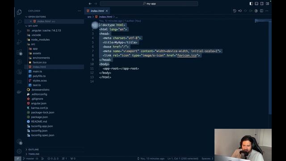Customize layout icon in title bar
Screen dimensions: 286x161
coord(267,4)
